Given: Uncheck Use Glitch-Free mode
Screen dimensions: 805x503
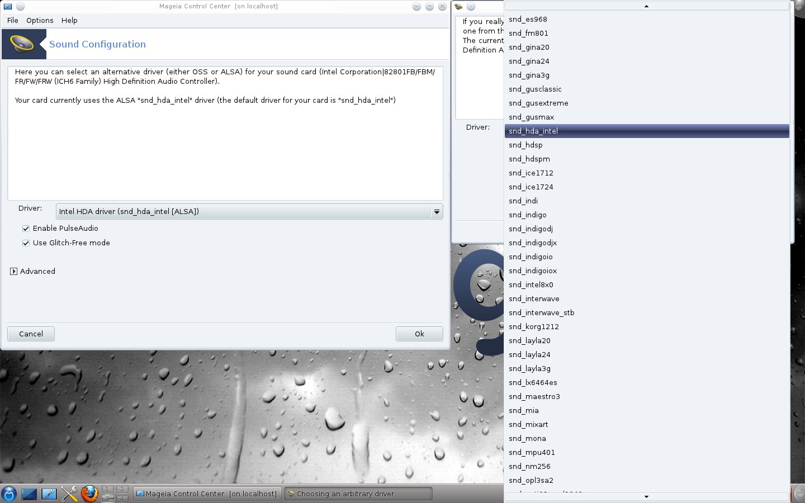Looking at the screenshot, I should click(x=26, y=243).
